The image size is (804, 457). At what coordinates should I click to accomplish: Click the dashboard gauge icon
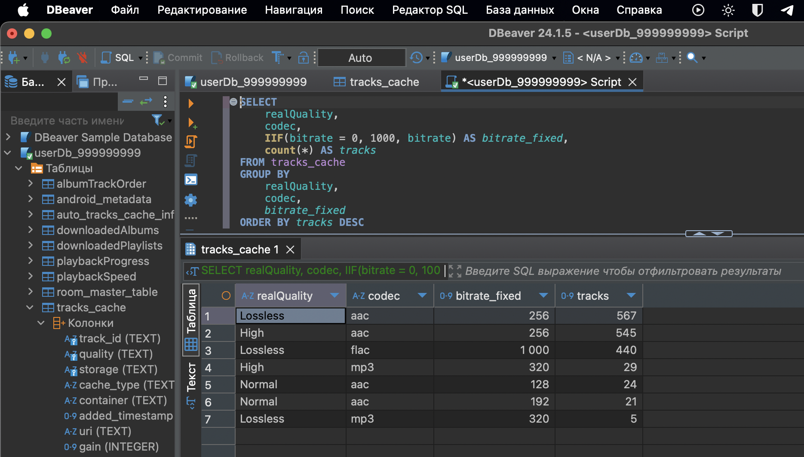point(636,58)
